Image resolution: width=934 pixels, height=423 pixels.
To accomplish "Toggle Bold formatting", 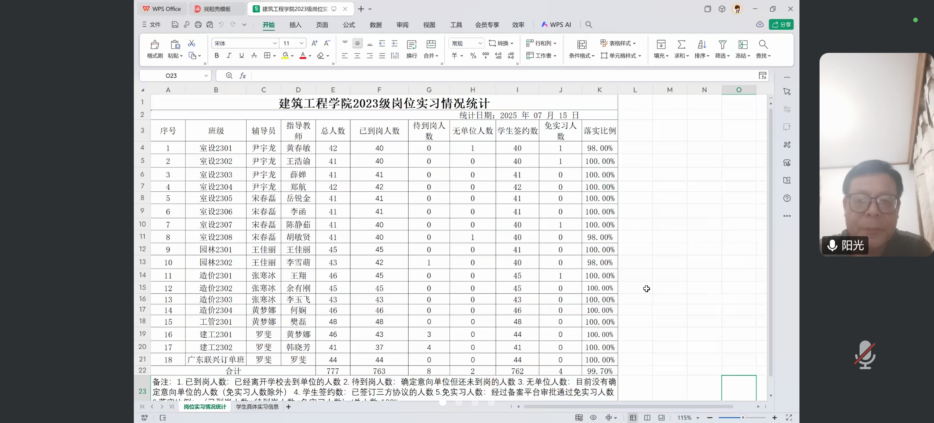I will click(217, 55).
